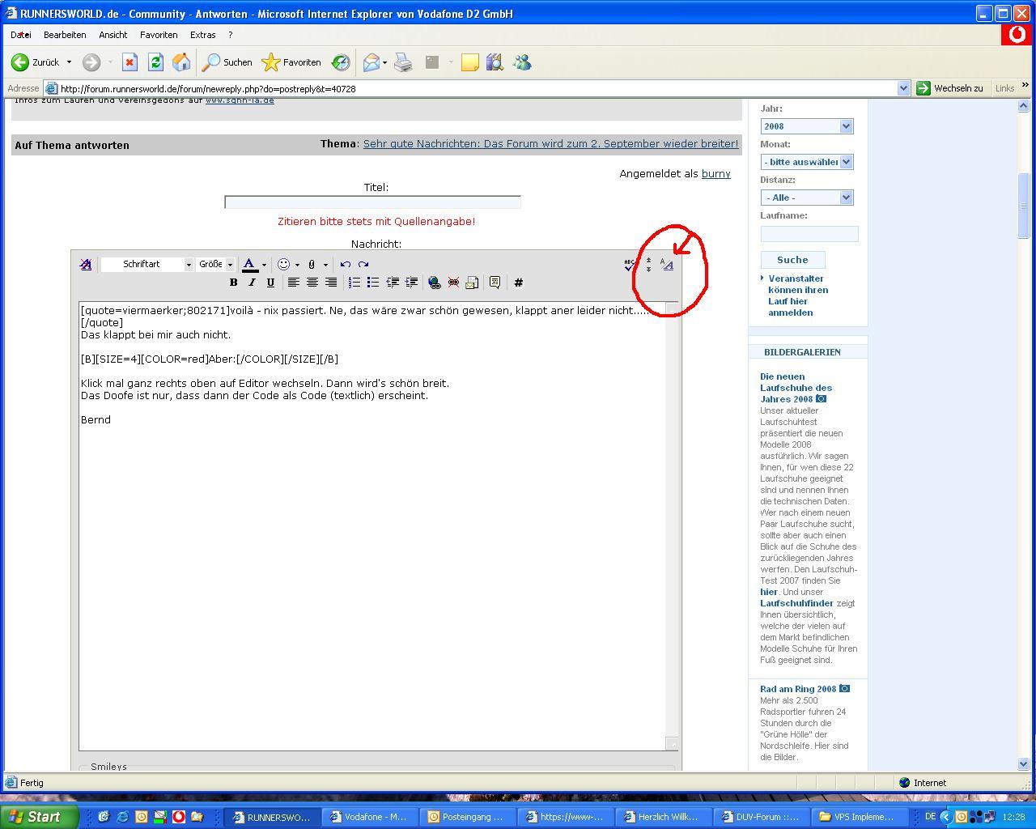Click the undo arrow in the editor
1036x829 pixels.
[346, 264]
